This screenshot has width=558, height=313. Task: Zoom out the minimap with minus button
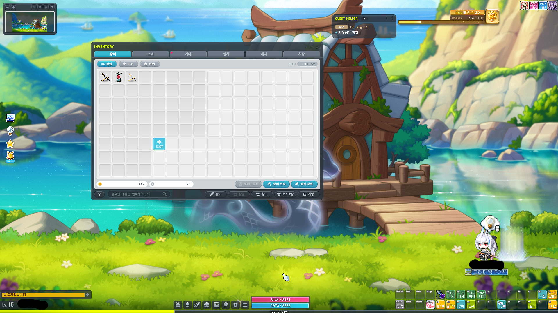[8, 7]
